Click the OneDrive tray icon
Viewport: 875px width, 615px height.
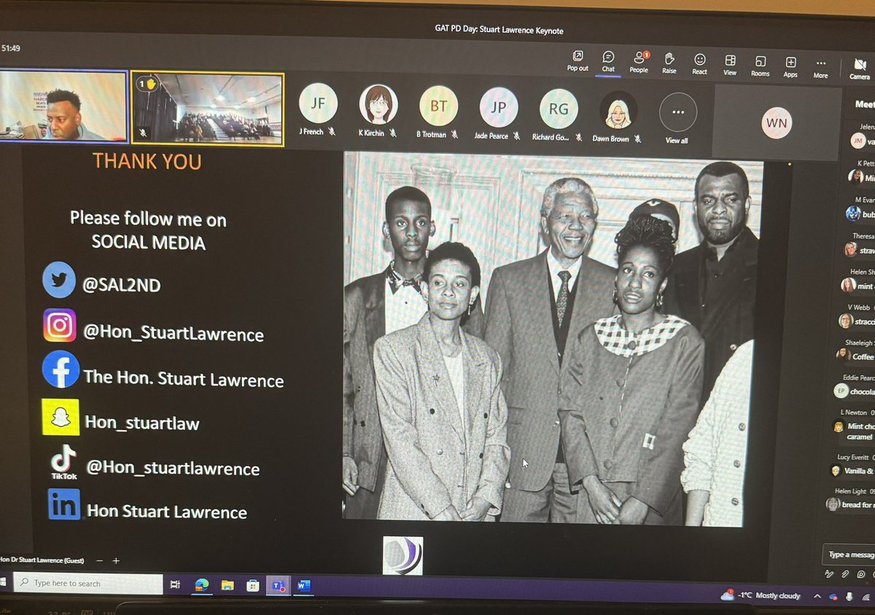point(833,596)
